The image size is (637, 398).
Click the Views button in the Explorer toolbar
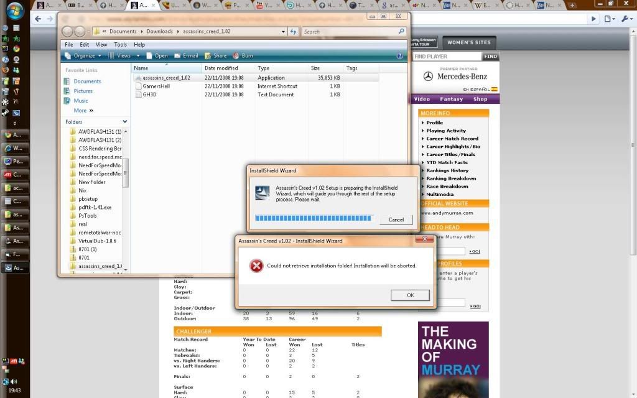tap(119, 56)
